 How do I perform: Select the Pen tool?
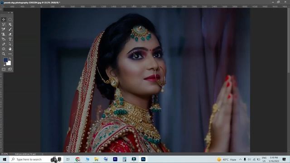click(4, 44)
